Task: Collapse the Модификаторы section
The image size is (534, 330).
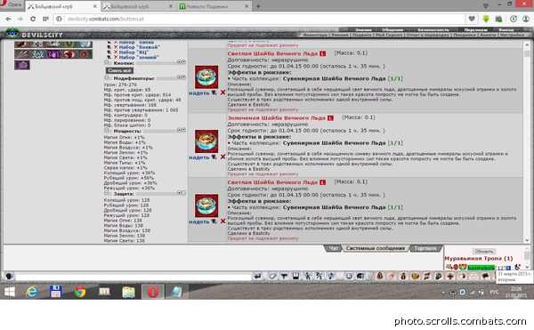Action: (106, 78)
